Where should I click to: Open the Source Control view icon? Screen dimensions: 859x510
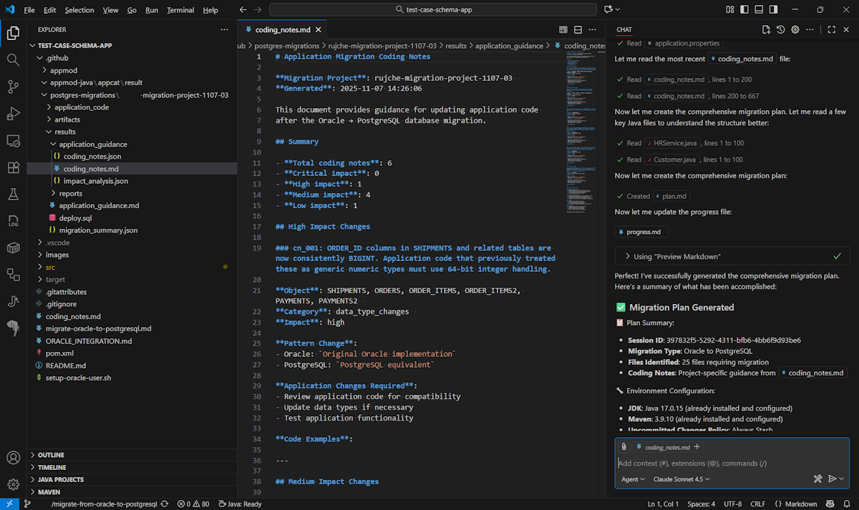click(13, 87)
